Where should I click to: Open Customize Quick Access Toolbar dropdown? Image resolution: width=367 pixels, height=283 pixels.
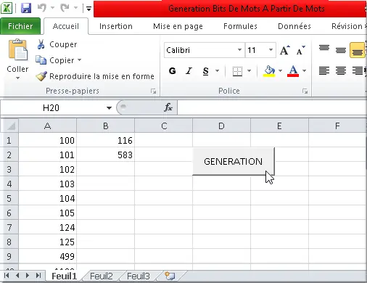click(x=88, y=9)
